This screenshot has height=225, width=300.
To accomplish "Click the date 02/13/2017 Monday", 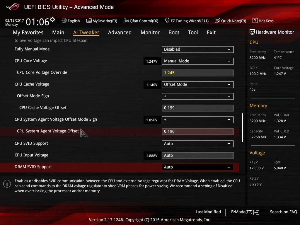I will (15, 22).
